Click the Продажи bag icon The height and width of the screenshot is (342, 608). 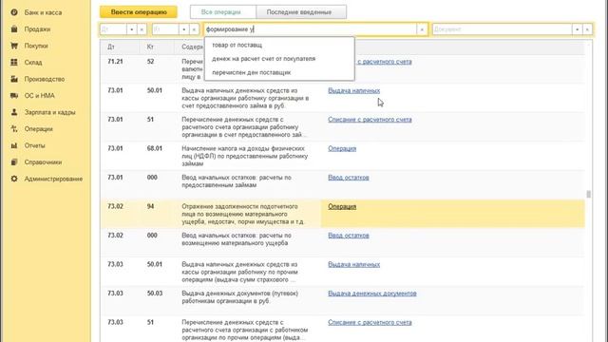[14, 29]
